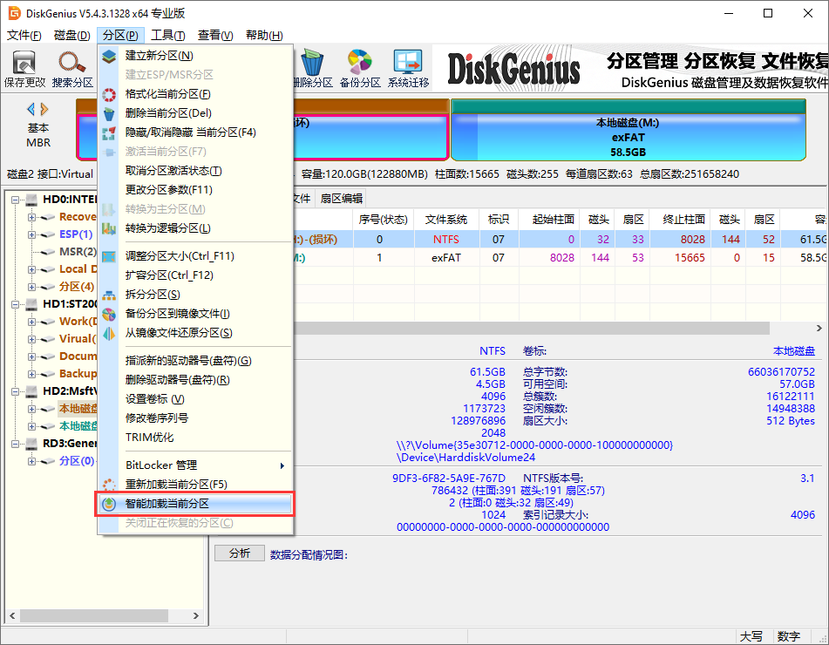The image size is (829, 645).
Task: Choose 修改卷序列号 menu entry
Action: [x=194, y=418]
